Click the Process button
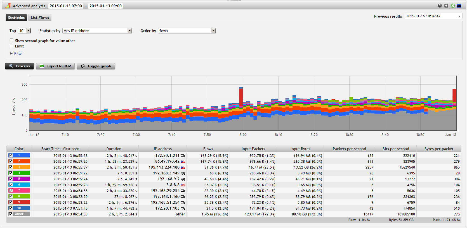 [x=19, y=66]
